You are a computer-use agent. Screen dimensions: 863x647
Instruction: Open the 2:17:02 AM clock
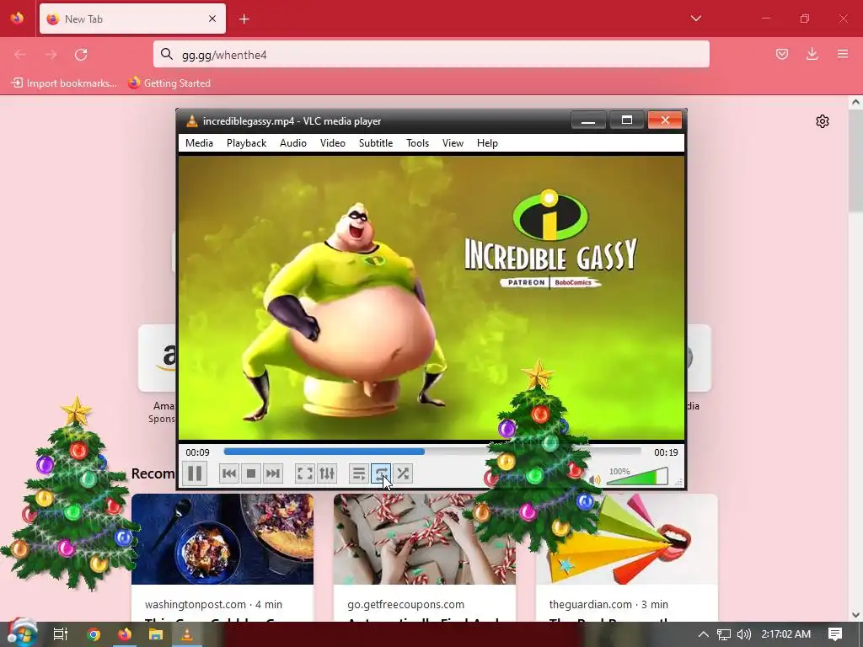786,634
